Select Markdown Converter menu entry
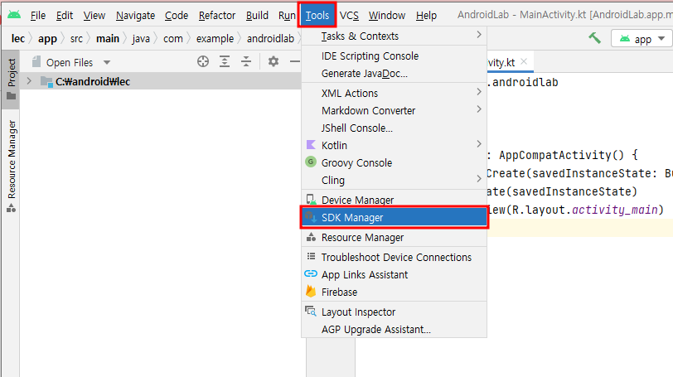The height and width of the screenshot is (377, 673). [394, 111]
